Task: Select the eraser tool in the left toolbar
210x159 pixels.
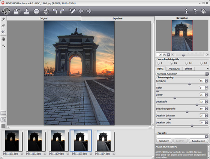Action: (3, 25)
